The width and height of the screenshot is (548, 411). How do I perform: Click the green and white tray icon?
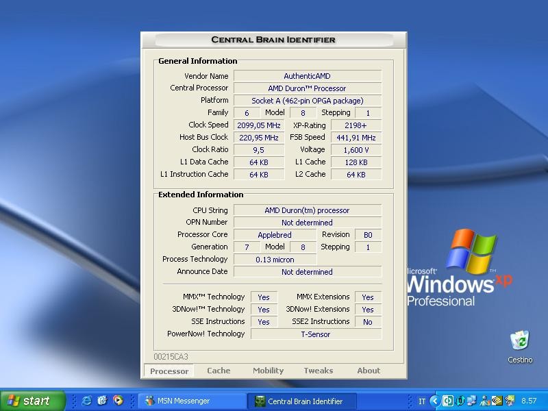(x=448, y=401)
